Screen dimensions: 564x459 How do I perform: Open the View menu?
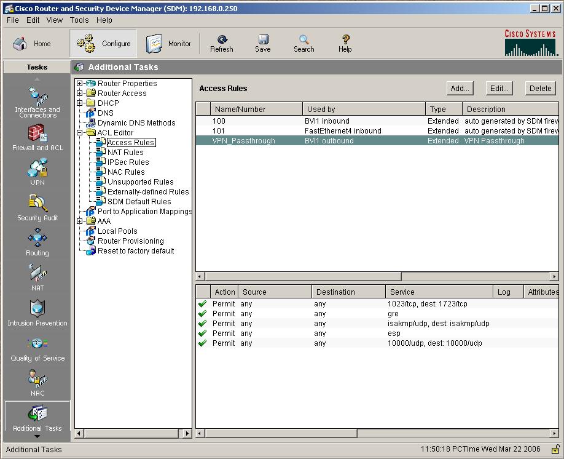(x=54, y=20)
